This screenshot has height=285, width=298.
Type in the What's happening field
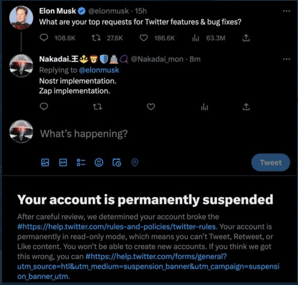coord(143,134)
